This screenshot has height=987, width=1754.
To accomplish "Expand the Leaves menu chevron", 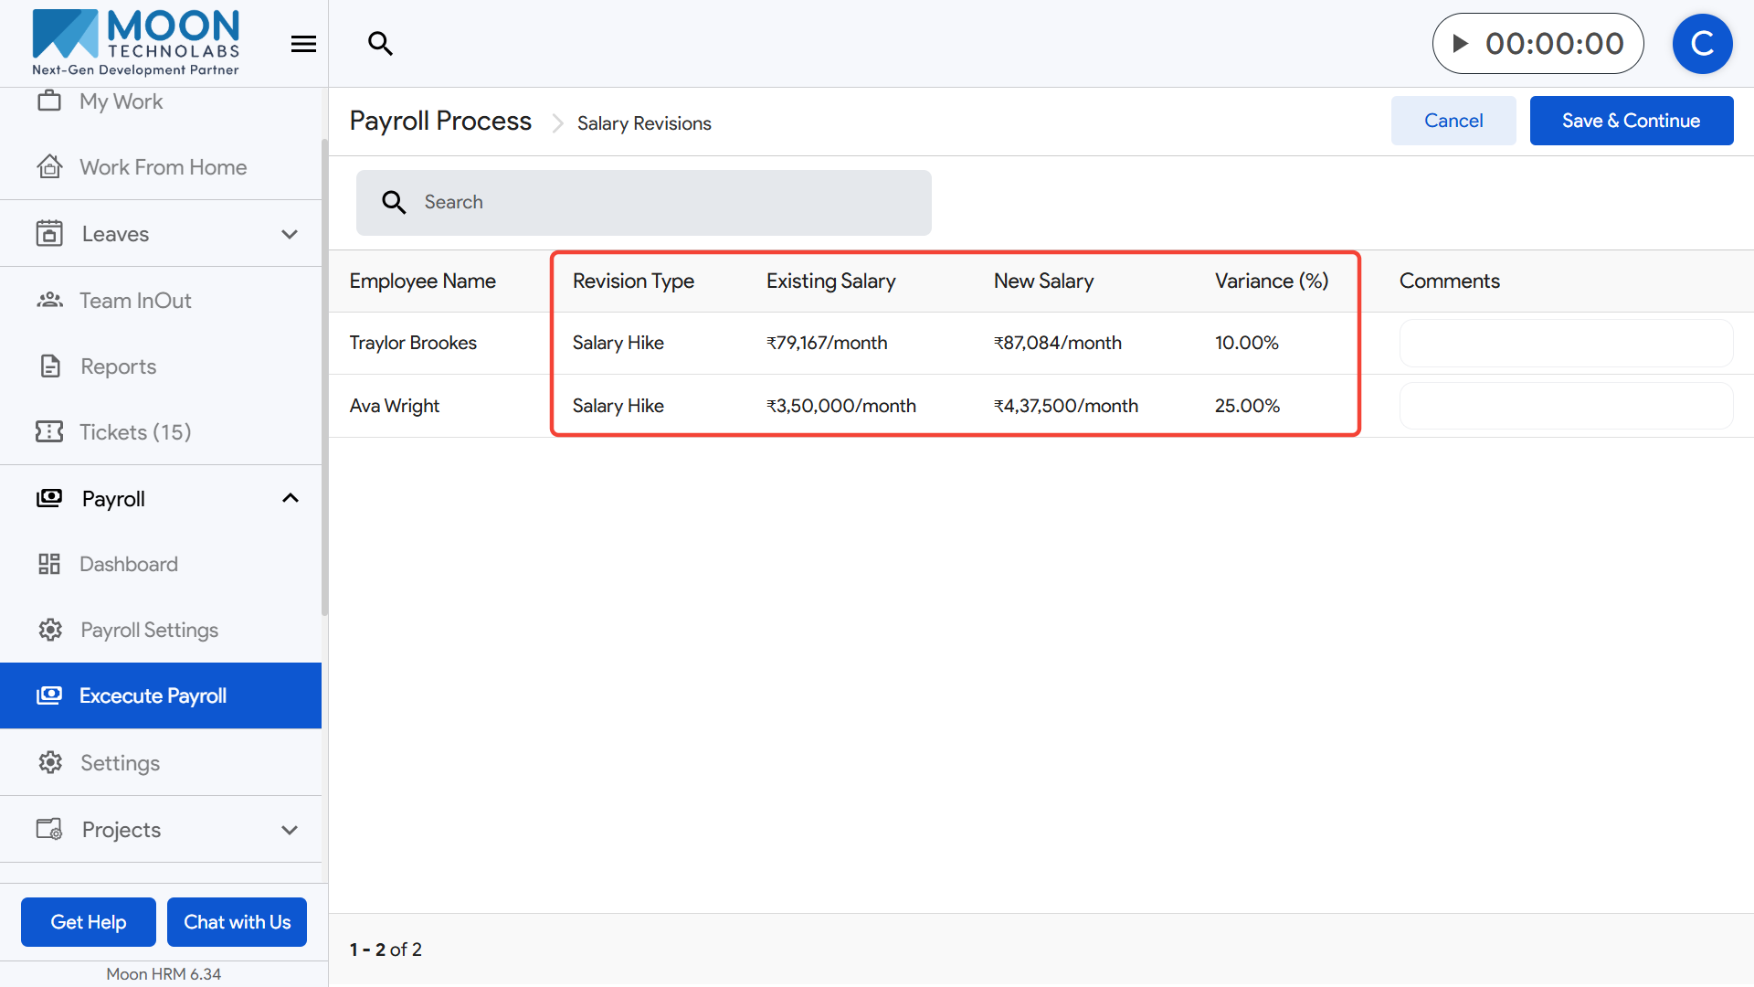I will [290, 235].
